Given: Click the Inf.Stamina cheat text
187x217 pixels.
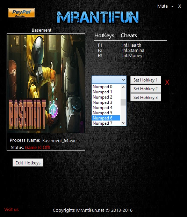Looking at the screenshot, I should [x=133, y=51].
